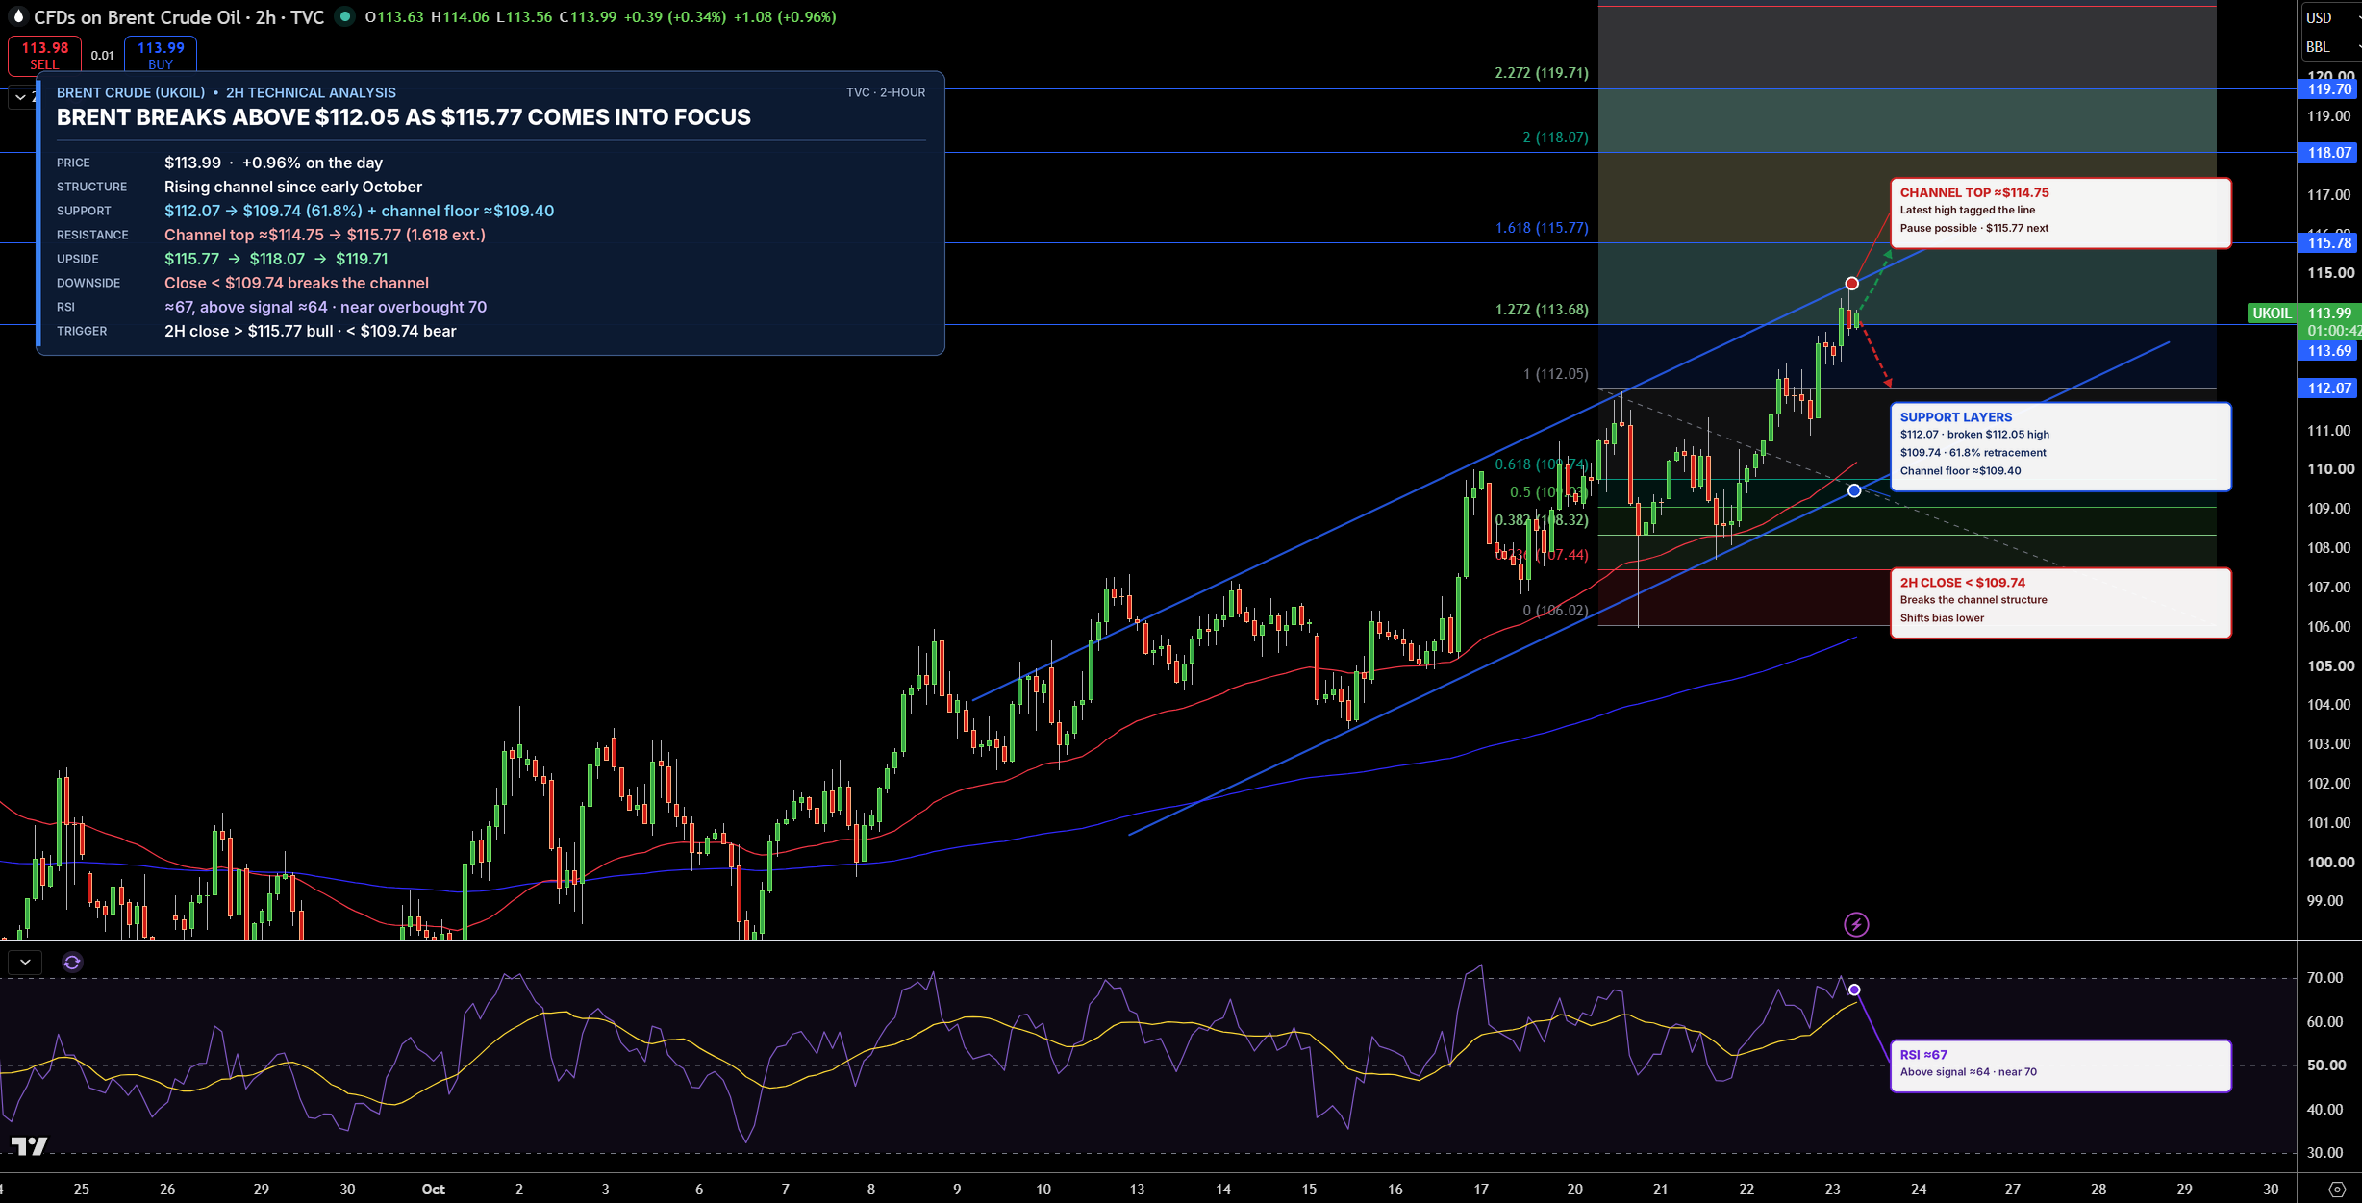Image resolution: width=2362 pixels, height=1203 pixels.
Task: Click the spread value 0.01
Action: click(103, 56)
